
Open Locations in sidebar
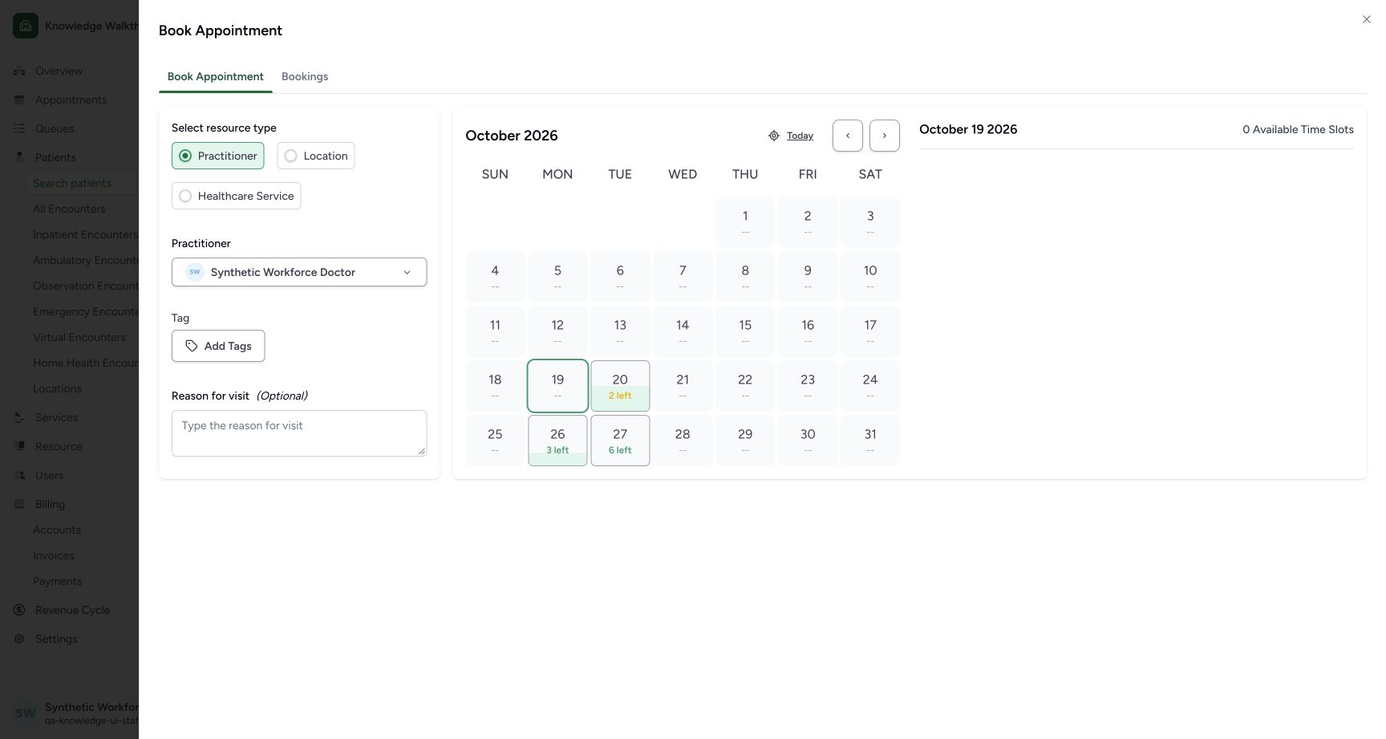(x=58, y=388)
